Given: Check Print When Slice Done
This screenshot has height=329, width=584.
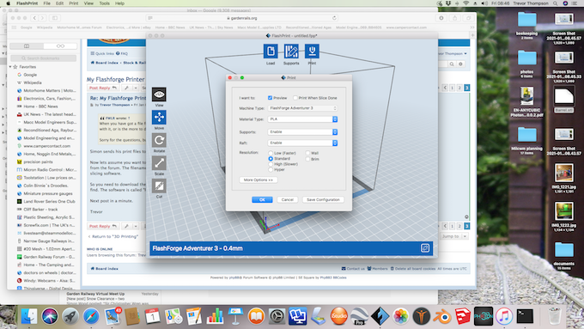Looking at the screenshot, I should pos(295,98).
